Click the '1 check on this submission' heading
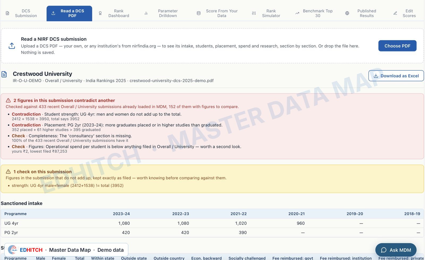This screenshot has height=260, width=425. point(42,172)
